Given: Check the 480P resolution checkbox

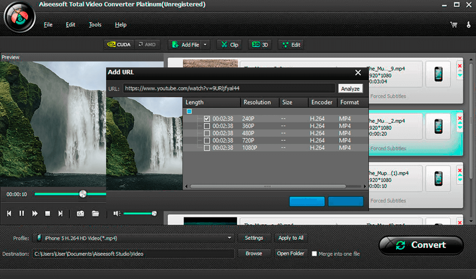Looking at the screenshot, I should [207, 133].
